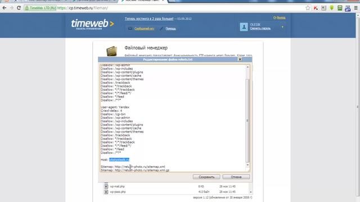Click the file manager folder icon
This screenshot has height=202, width=360.
coord(112,51)
